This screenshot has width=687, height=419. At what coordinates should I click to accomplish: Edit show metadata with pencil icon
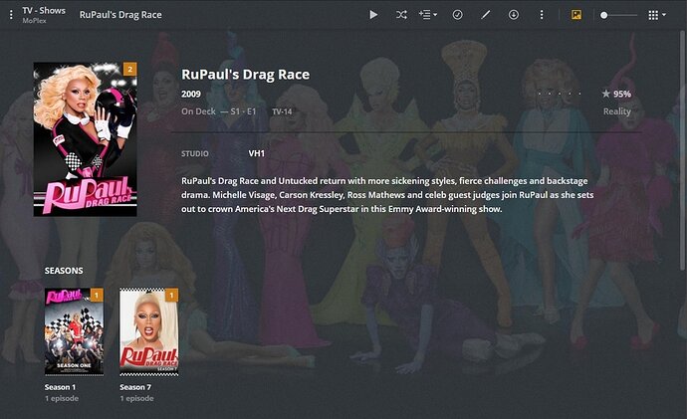[486, 15]
